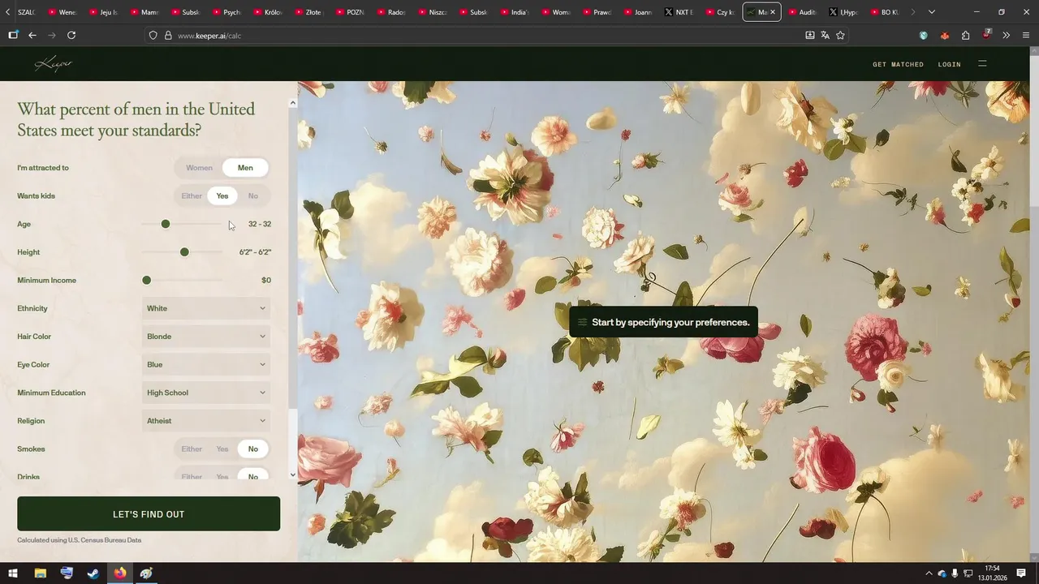Open File Explorer from the taskbar
The height and width of the screenshot is (584, 1039).
(40, 573)
